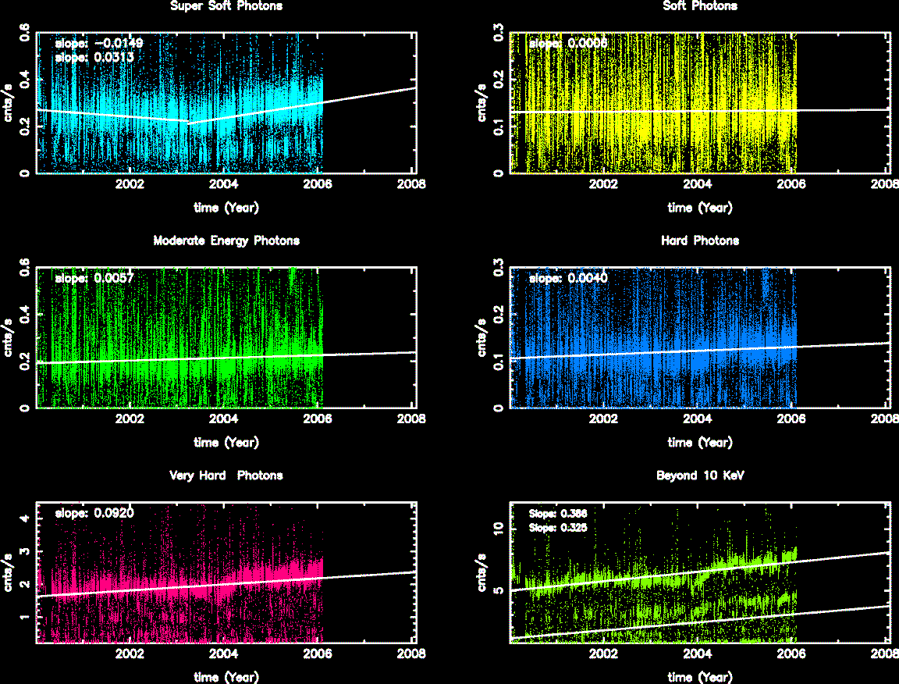
Task: Click the "Hard Photons" plot title
Action: click(x=699, y=240)
